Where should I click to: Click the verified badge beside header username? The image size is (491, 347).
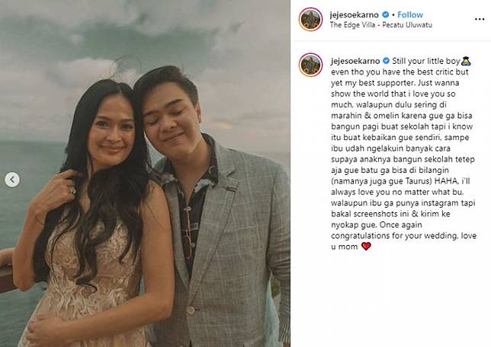(x=386, y=14)
